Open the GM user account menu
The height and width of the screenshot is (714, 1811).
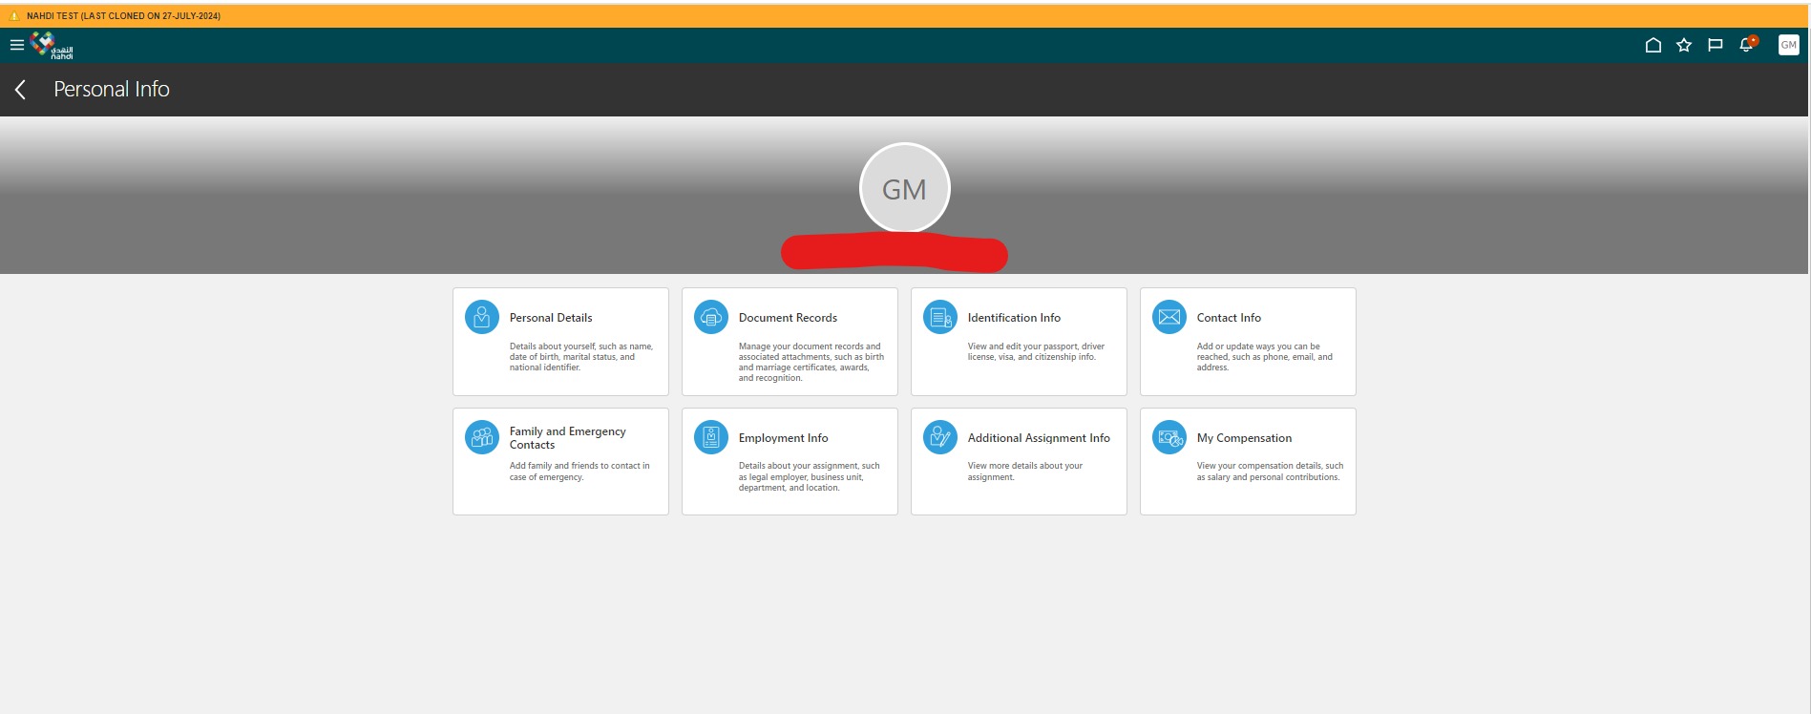click(1789, 45)
